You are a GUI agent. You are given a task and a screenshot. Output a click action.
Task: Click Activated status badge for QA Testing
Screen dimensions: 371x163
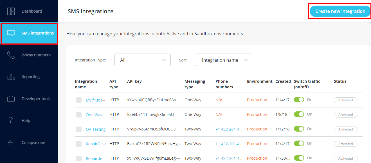coord(345,129)
